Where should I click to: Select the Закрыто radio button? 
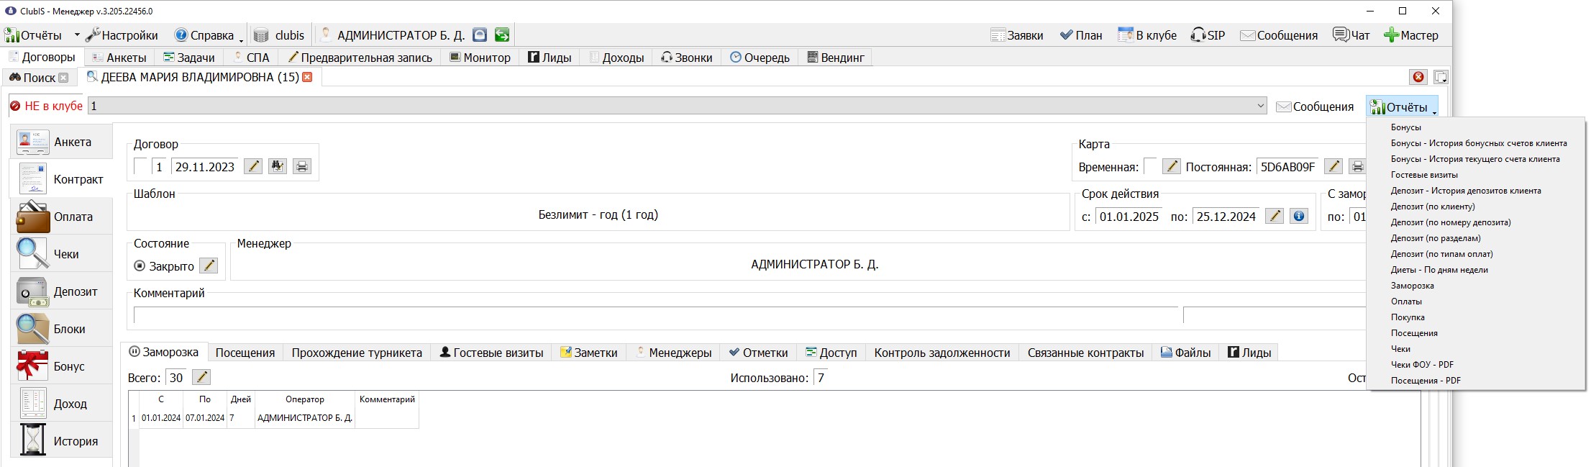pos(140,266)
